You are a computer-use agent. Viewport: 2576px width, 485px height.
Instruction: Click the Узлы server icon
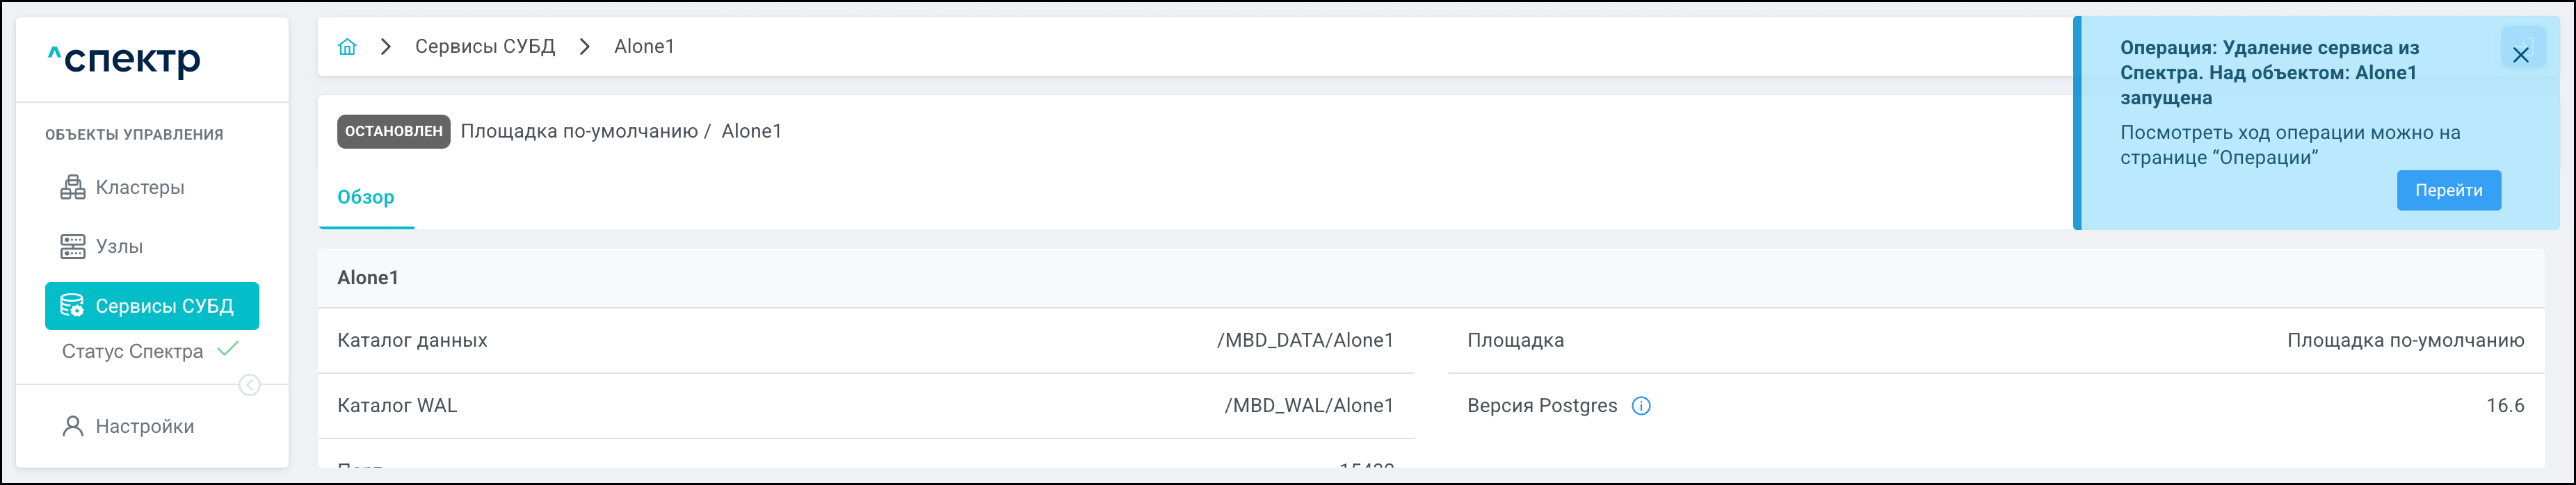(73, 247)
